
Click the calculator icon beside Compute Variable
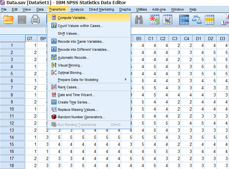tap(54, 17)
